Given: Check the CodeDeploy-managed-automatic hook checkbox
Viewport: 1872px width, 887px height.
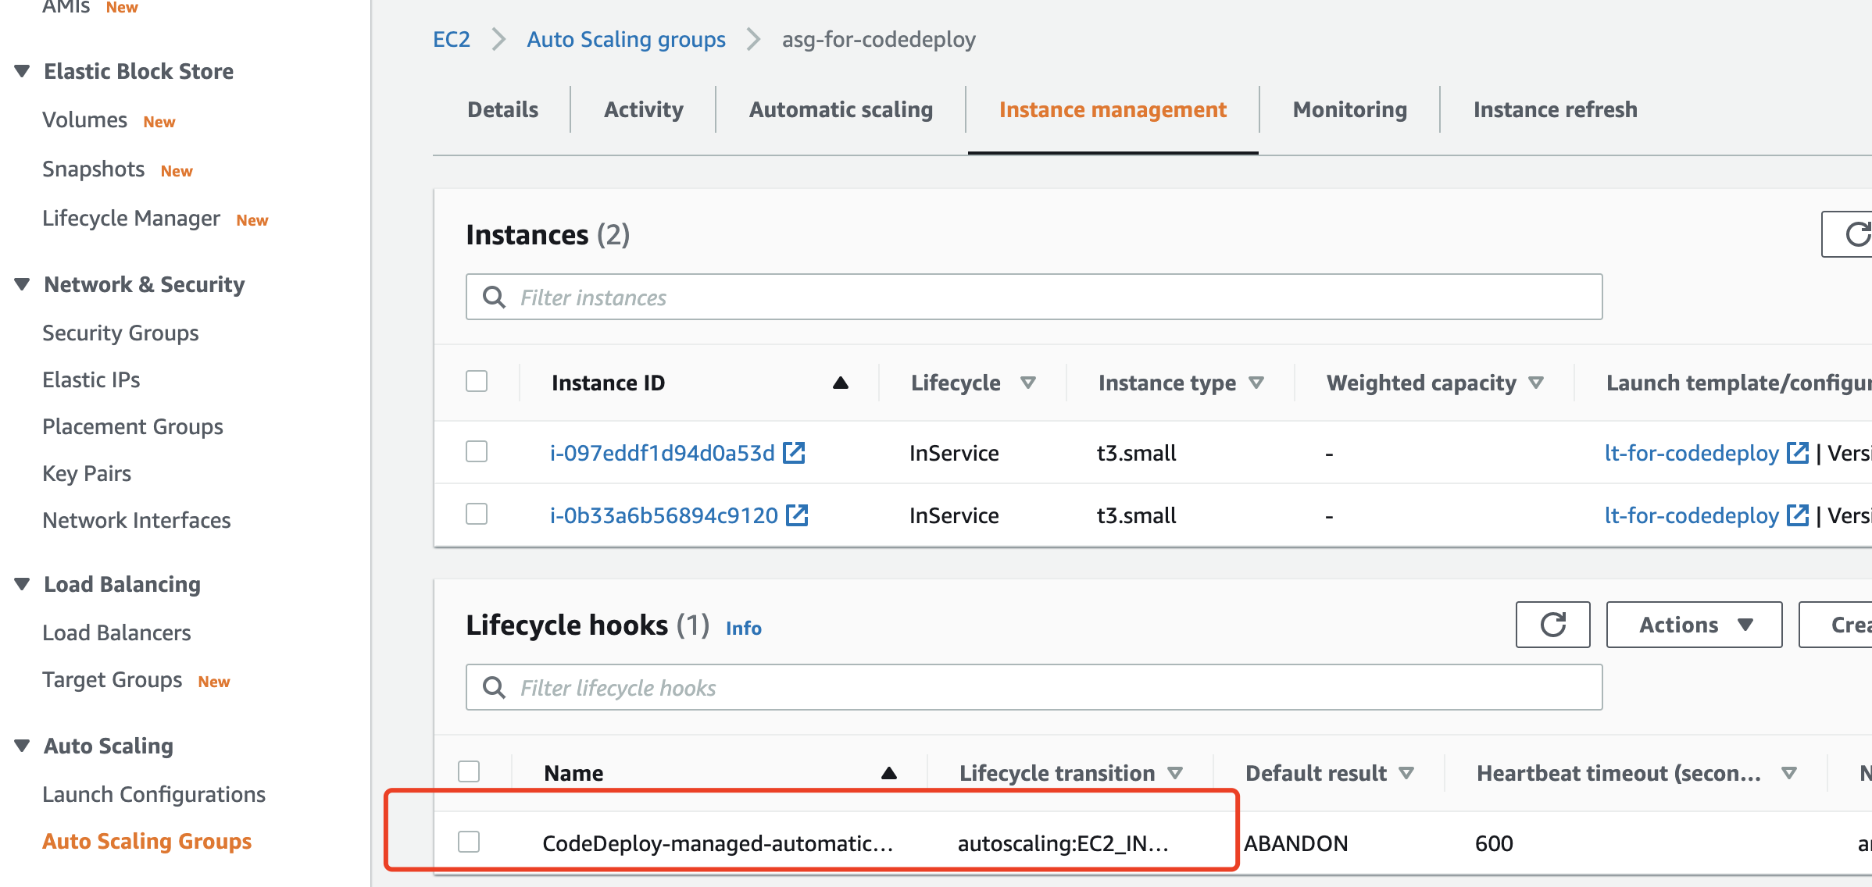Looking at the screenshot, I should (469, 842).
